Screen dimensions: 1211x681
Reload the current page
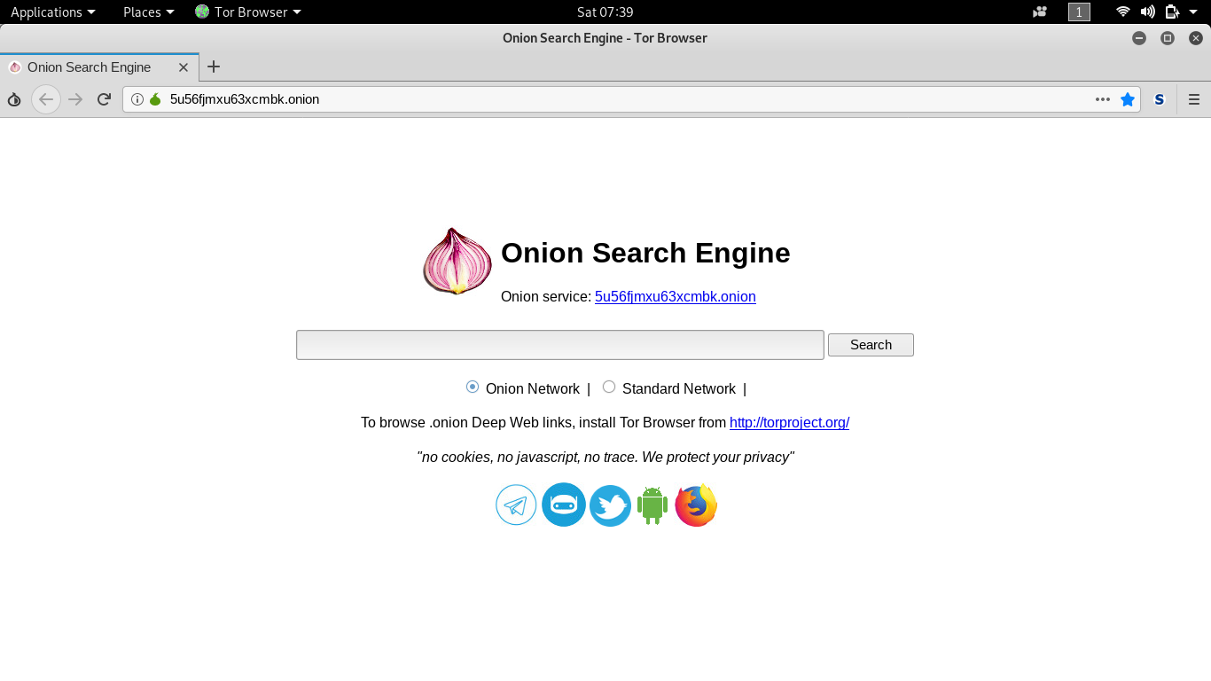click(104, 99)
